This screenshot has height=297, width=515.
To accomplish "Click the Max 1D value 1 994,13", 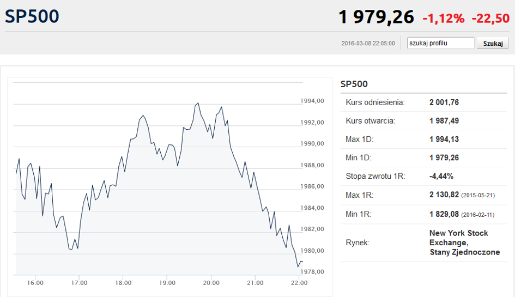I will tap(444, 140).
